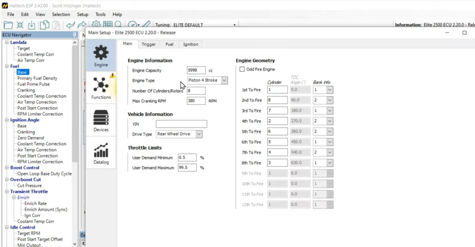Screen dimensions: 475x247
Task: Click the gauge dial toolbar icon
Action: tap(133, 25)
